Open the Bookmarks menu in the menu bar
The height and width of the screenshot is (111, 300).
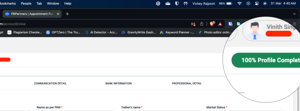pos(8,4)
